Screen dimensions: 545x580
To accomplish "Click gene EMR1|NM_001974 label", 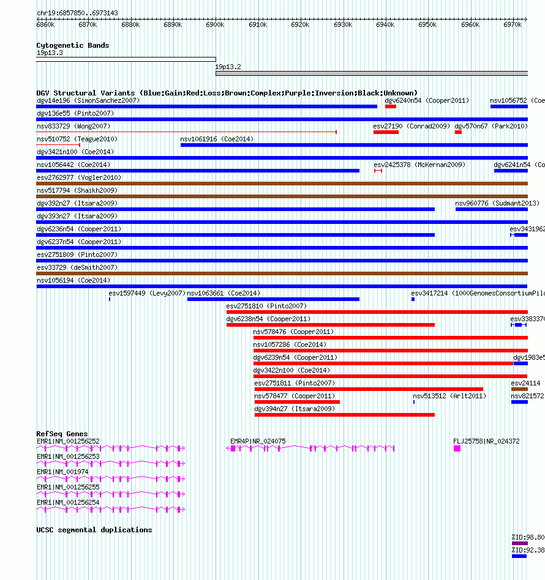I will tap(62, 472).
